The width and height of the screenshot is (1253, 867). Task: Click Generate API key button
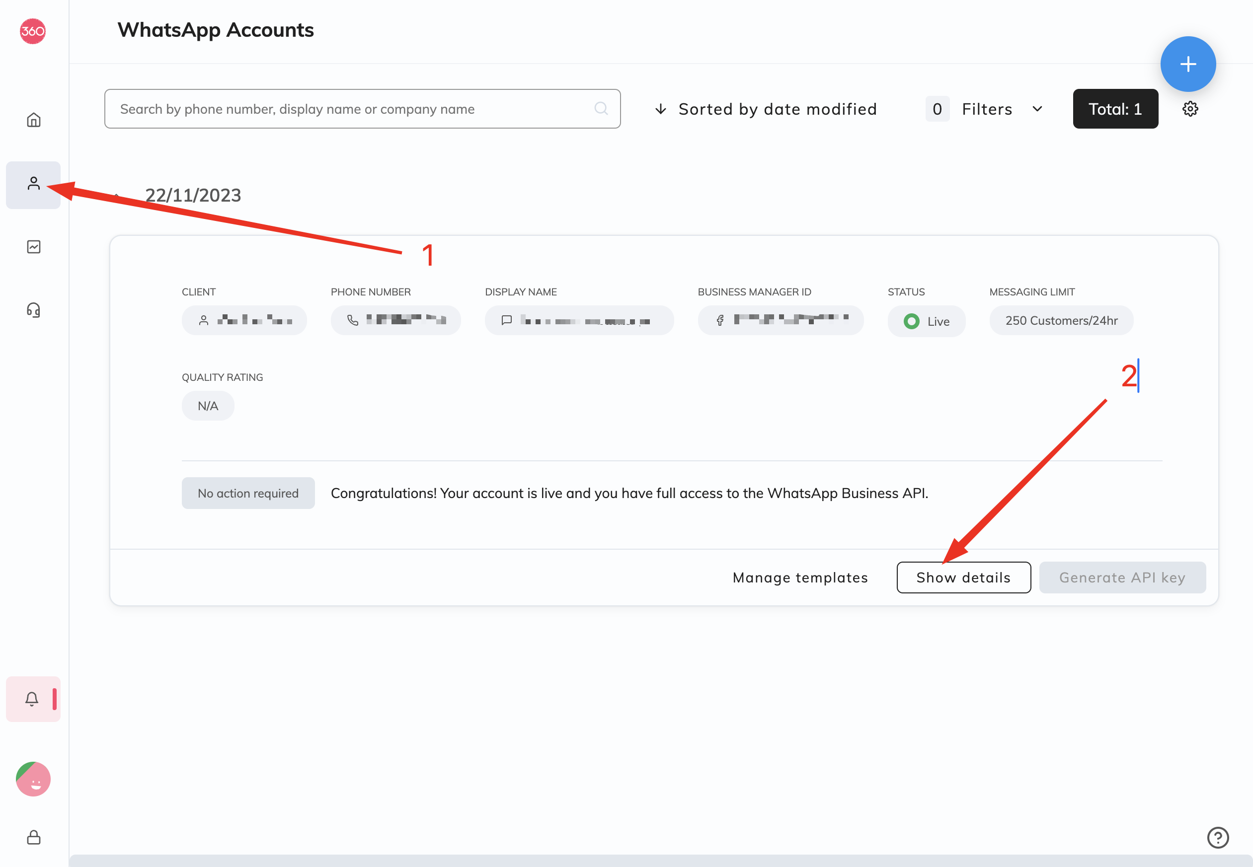[1122, 578]
